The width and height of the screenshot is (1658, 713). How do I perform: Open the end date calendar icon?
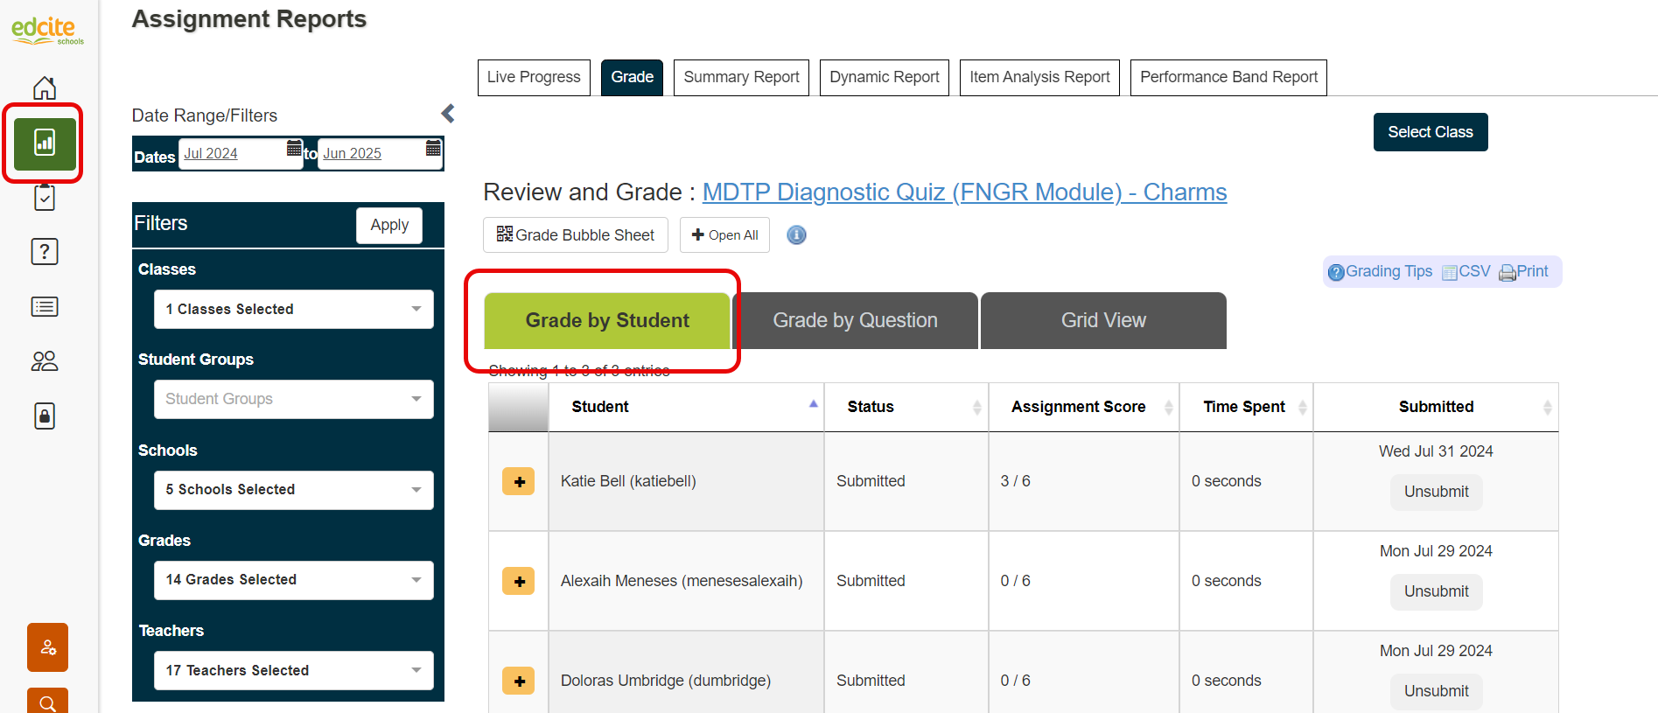433,149
